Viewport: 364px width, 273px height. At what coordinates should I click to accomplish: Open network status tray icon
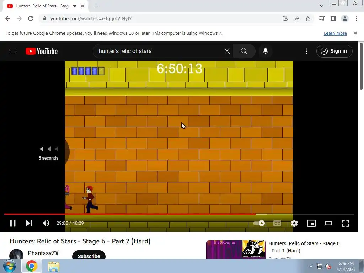click(320, 266)
